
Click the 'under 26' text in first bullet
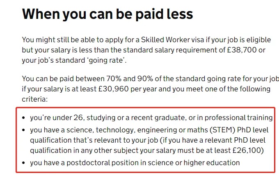point(68,118)
